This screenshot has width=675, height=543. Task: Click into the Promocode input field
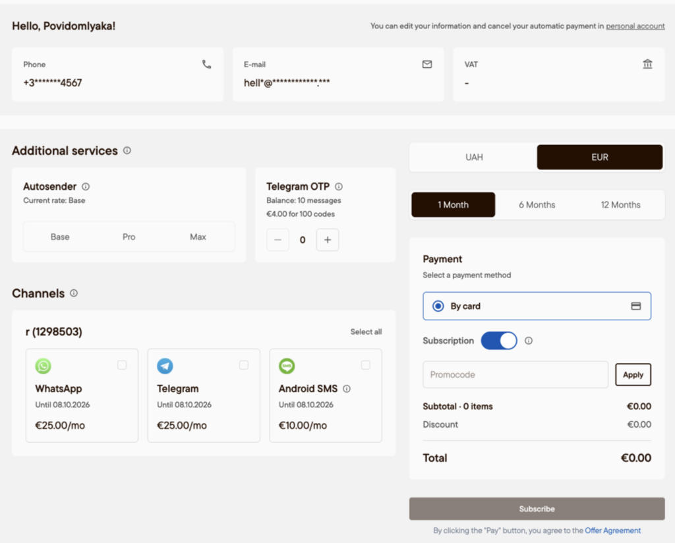point(515,375)
